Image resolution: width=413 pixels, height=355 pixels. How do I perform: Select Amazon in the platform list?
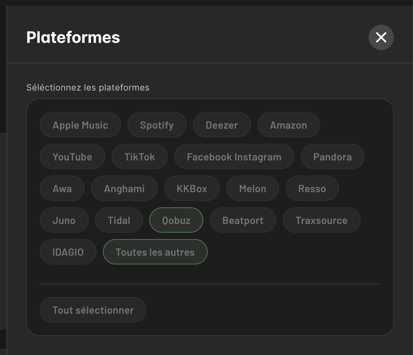coord(288,125)
